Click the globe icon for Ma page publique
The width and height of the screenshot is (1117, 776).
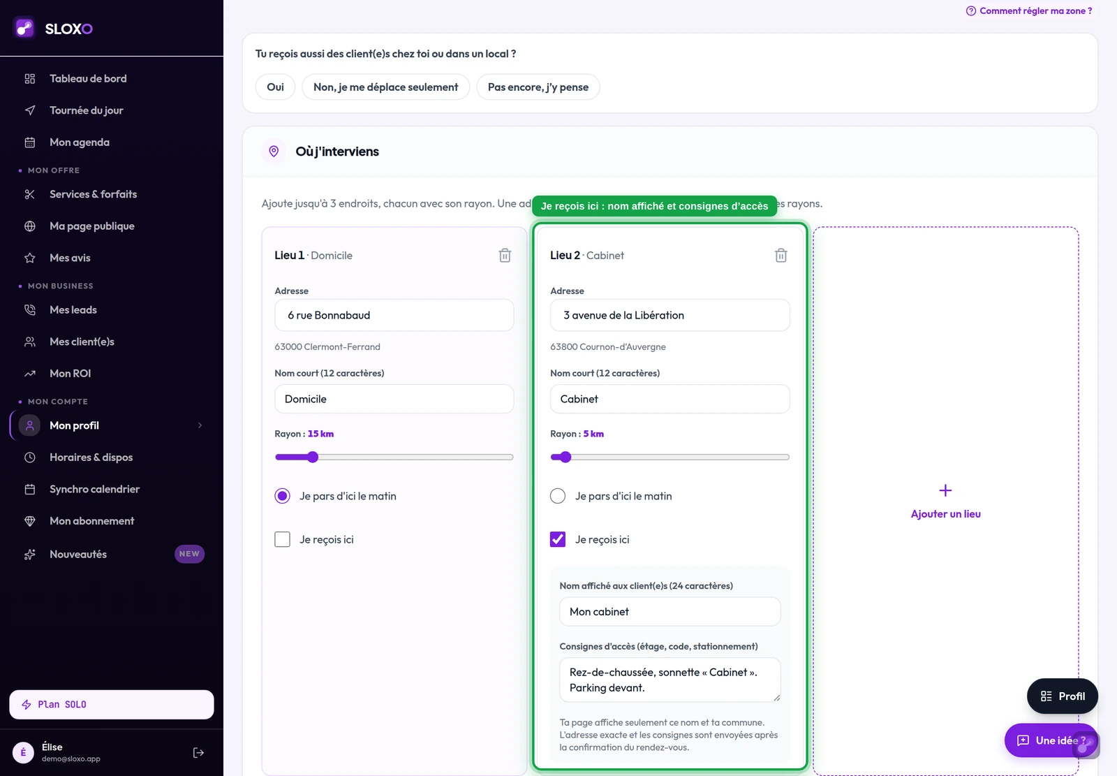point(30,226)
